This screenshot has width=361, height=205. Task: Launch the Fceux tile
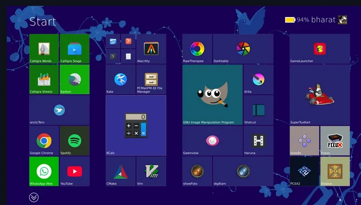point(335,140)
